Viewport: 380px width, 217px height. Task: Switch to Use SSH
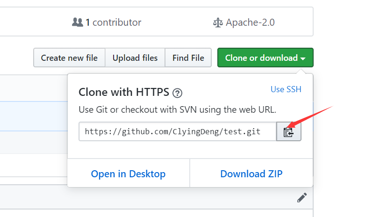[286, 89]
